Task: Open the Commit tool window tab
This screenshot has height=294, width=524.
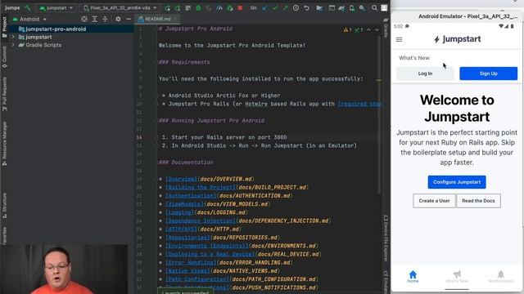Action: (x=4, y=57)
